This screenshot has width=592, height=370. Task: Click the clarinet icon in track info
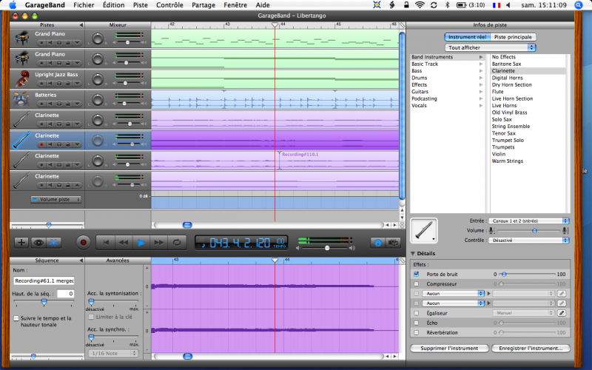pyautogui.click(x=423, y=230)
